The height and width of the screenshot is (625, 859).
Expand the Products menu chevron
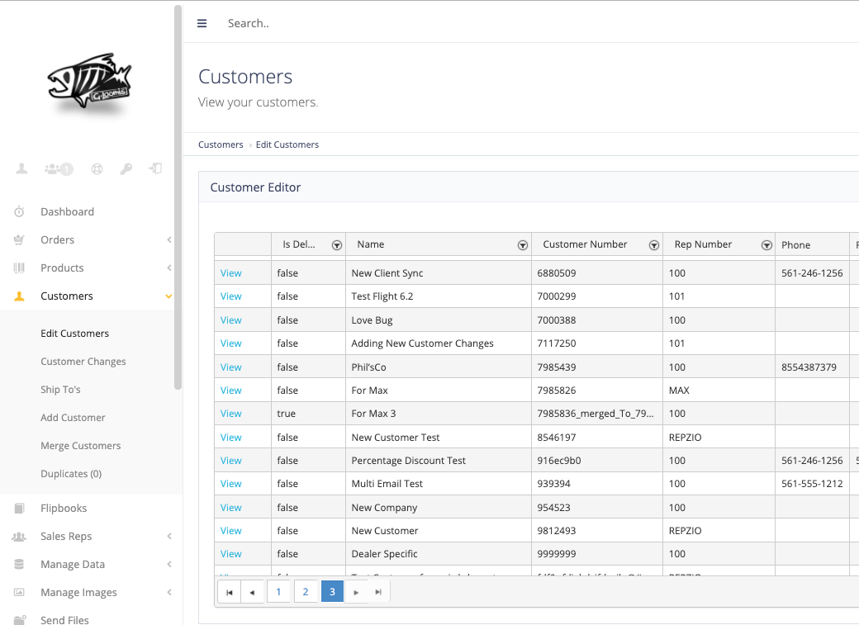(x=169, y=268)
